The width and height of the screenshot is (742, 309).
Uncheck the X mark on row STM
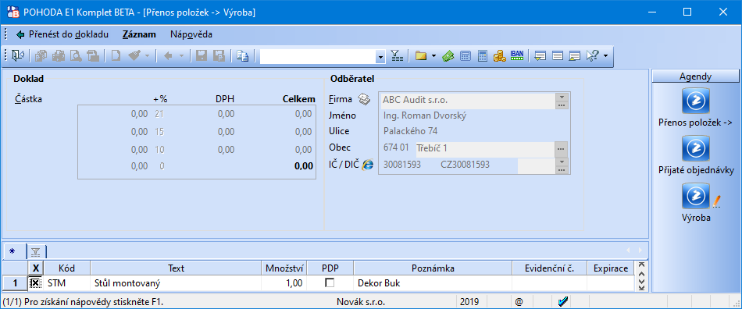(35, 283)
